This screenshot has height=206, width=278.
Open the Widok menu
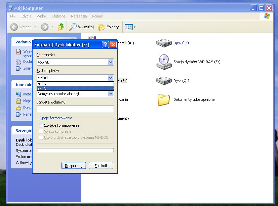pos(42,16)
